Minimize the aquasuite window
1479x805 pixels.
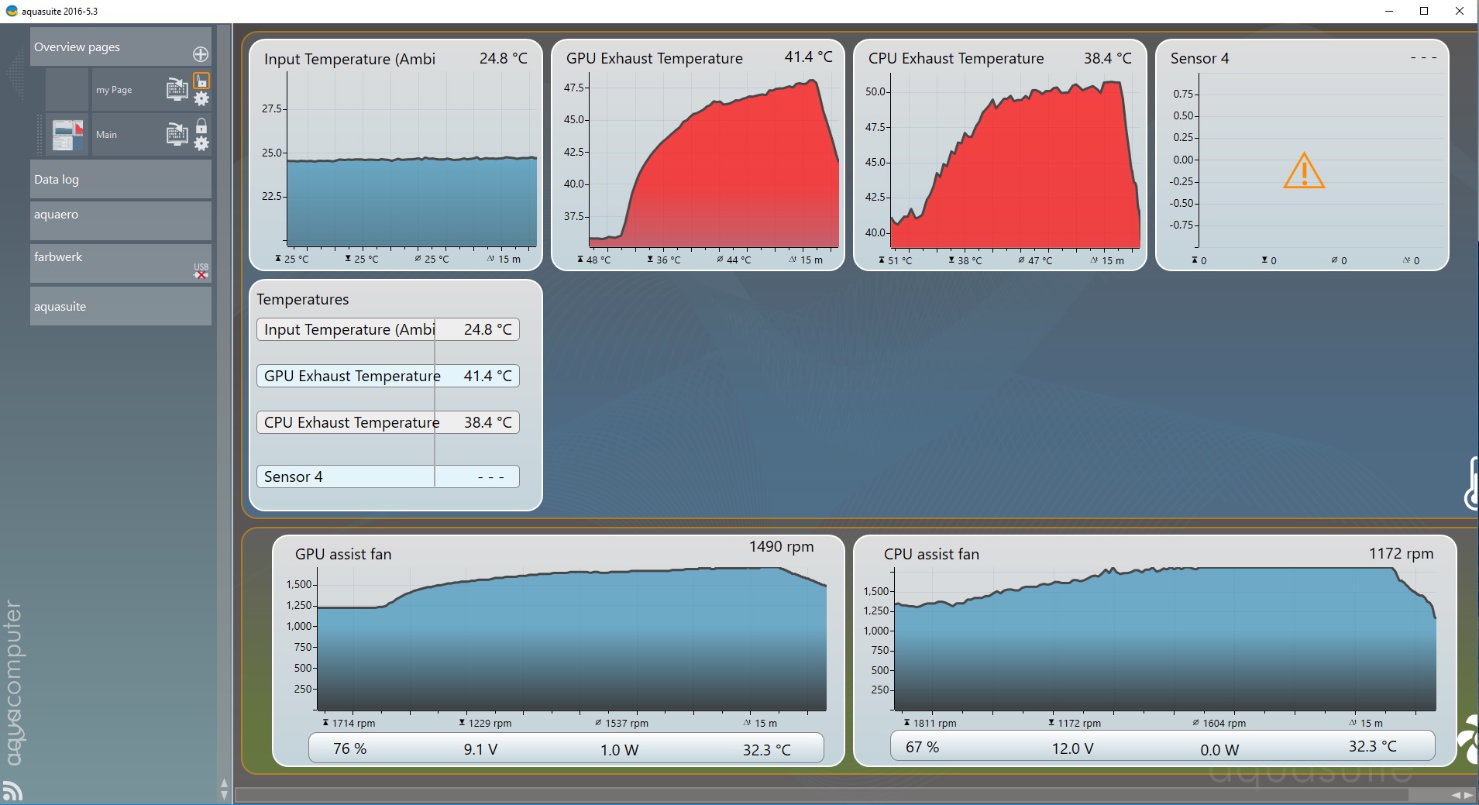tap(1389, 11)
